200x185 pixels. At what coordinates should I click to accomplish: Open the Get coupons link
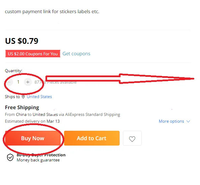[76, 54]
